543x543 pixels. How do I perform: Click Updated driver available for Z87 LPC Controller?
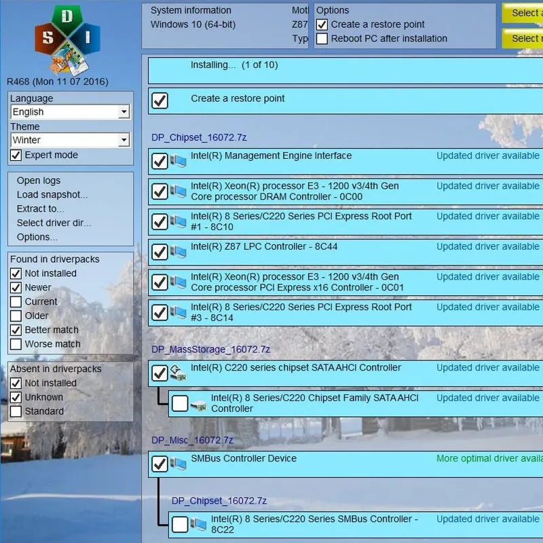(x=488, y=246)
